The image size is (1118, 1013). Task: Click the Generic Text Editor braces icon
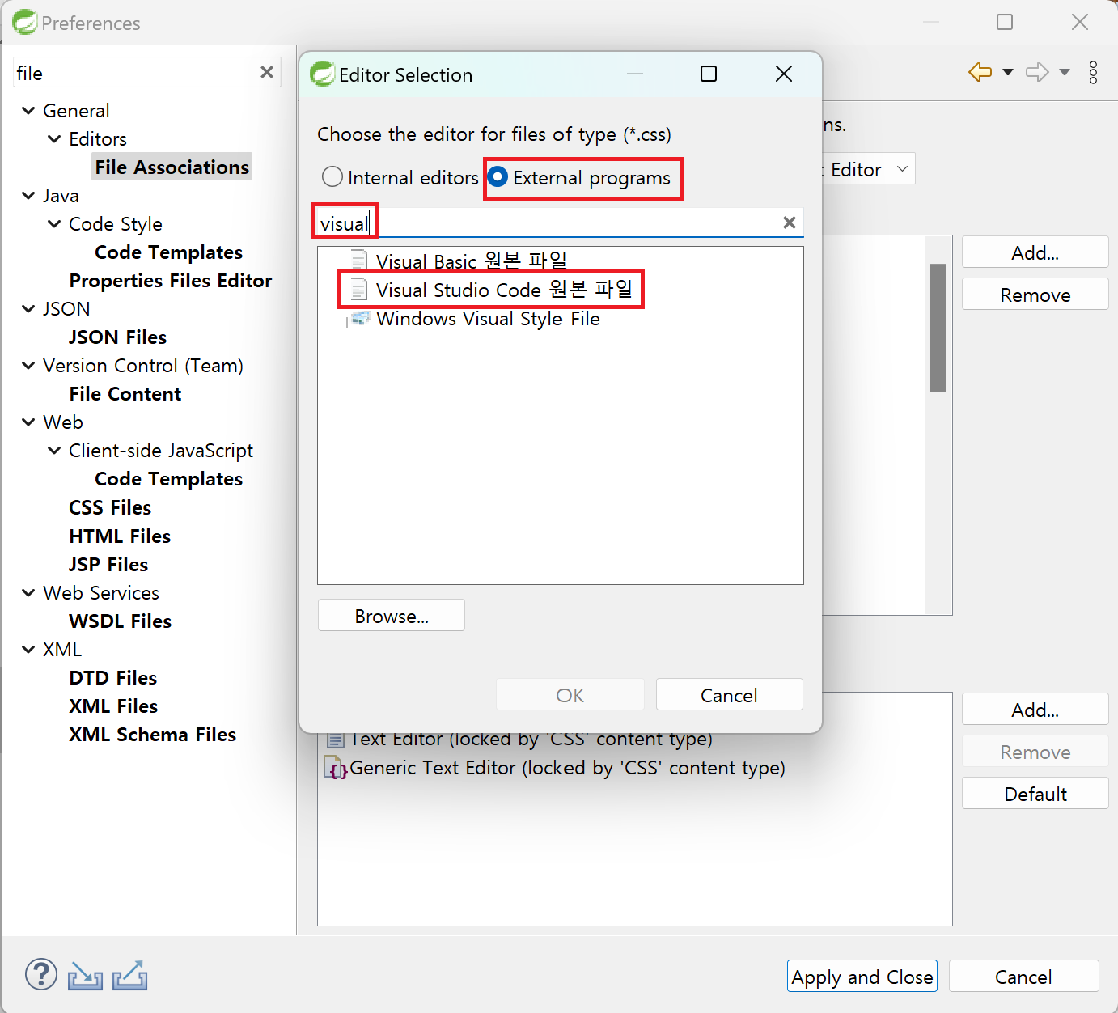click(336, 767)
